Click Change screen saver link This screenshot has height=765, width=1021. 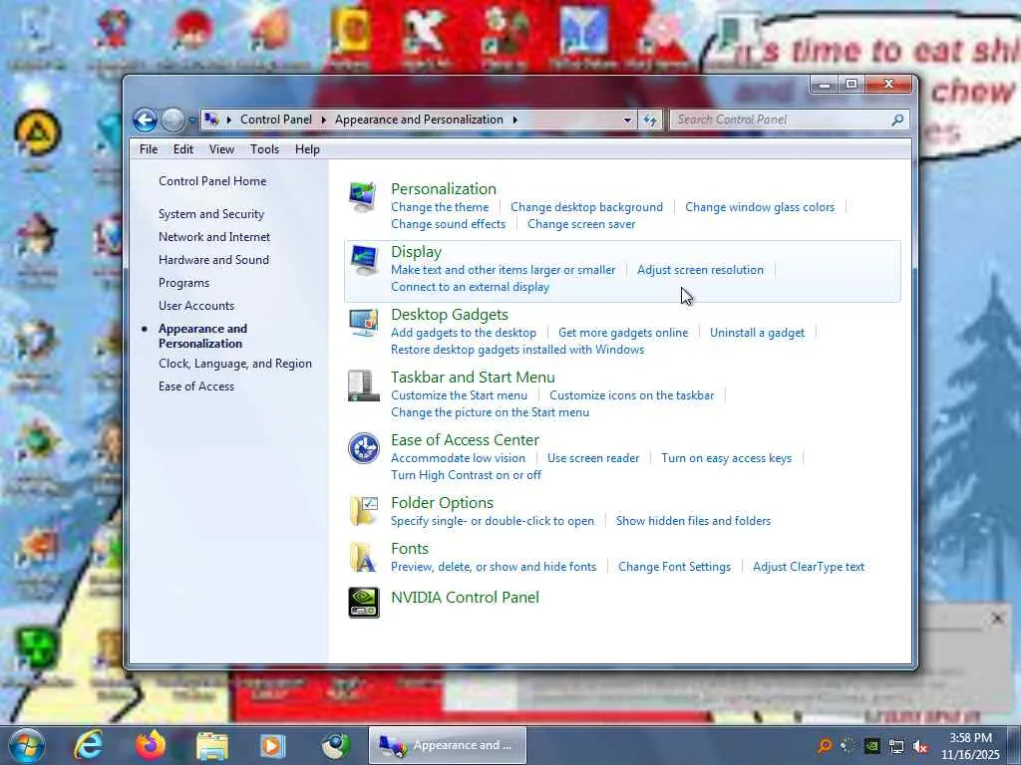click(x=581, y=224)
